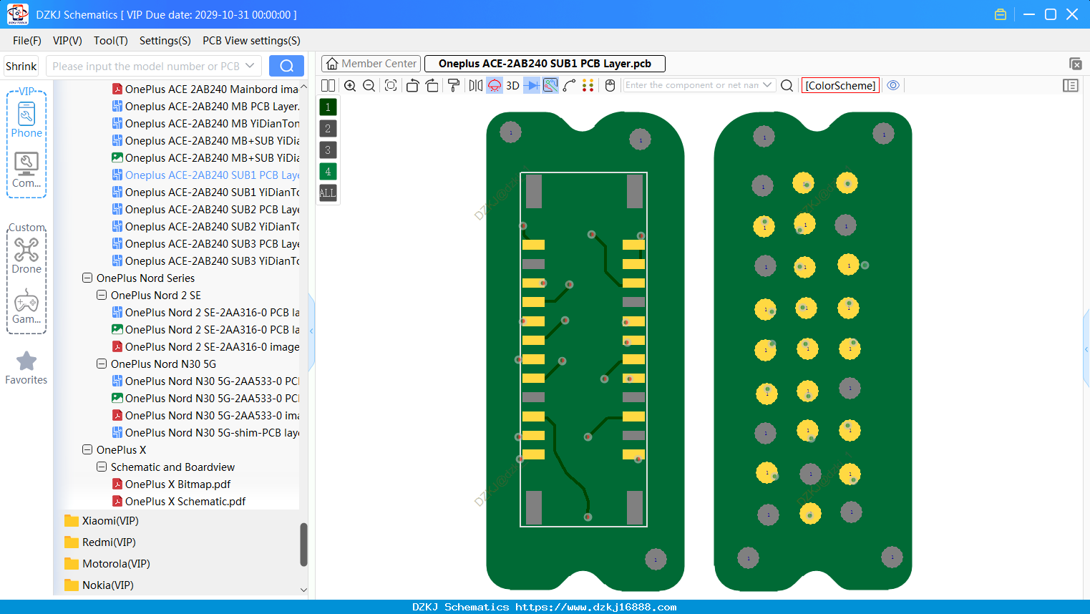
Task: Click the magnifier beside component search field
Action: [787, 86]
